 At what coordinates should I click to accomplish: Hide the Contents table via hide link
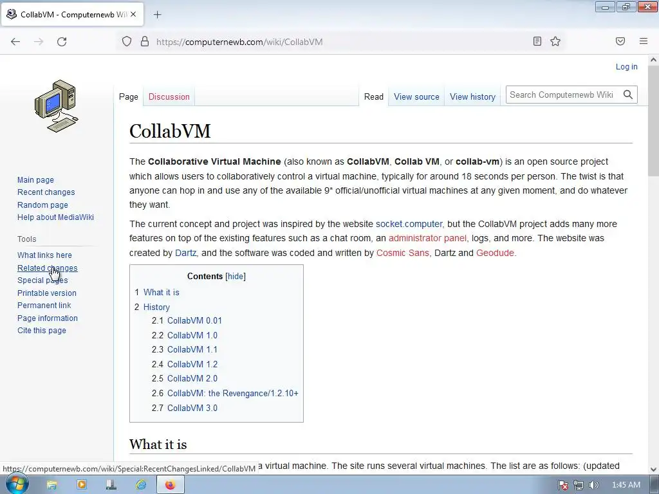tap(236, 276)
